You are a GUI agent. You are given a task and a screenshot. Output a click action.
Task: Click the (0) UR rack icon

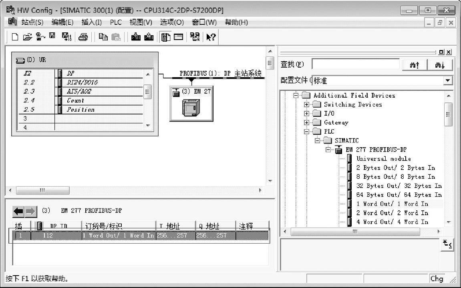(20, 60)
